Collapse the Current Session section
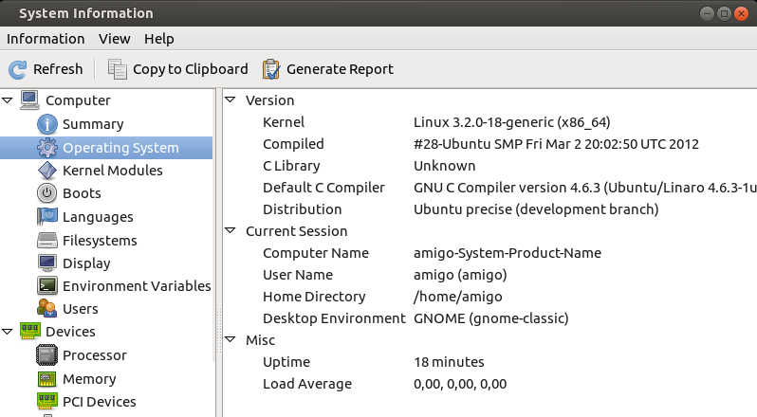The height and width of the screenshot is (417, 757). 231,230
